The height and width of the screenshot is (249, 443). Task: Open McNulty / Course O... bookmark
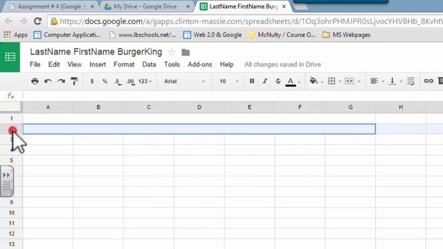282,35
